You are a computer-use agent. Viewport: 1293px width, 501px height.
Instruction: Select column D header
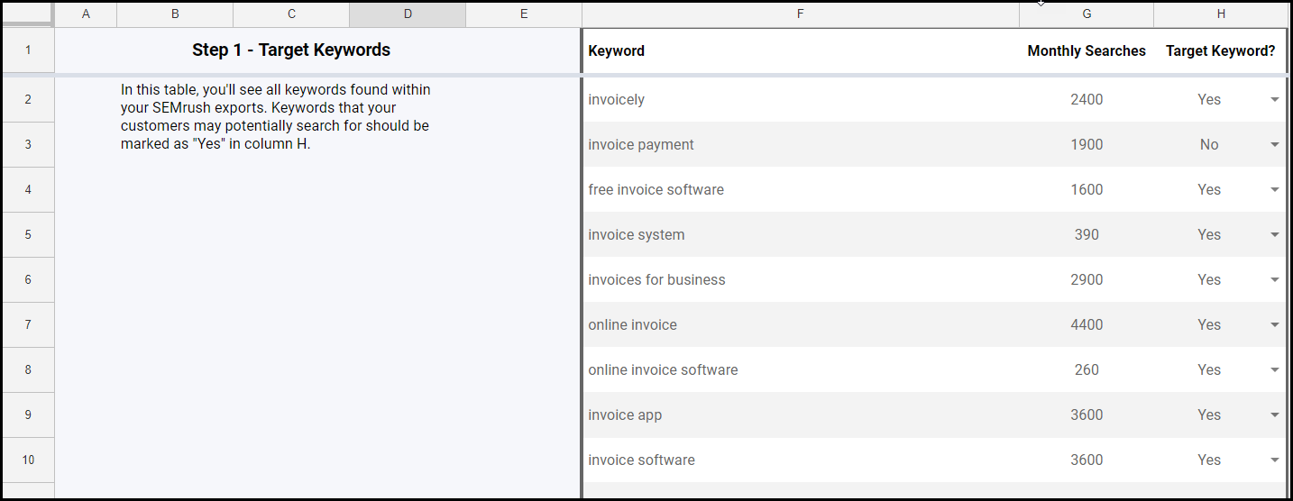coord(408,14)
